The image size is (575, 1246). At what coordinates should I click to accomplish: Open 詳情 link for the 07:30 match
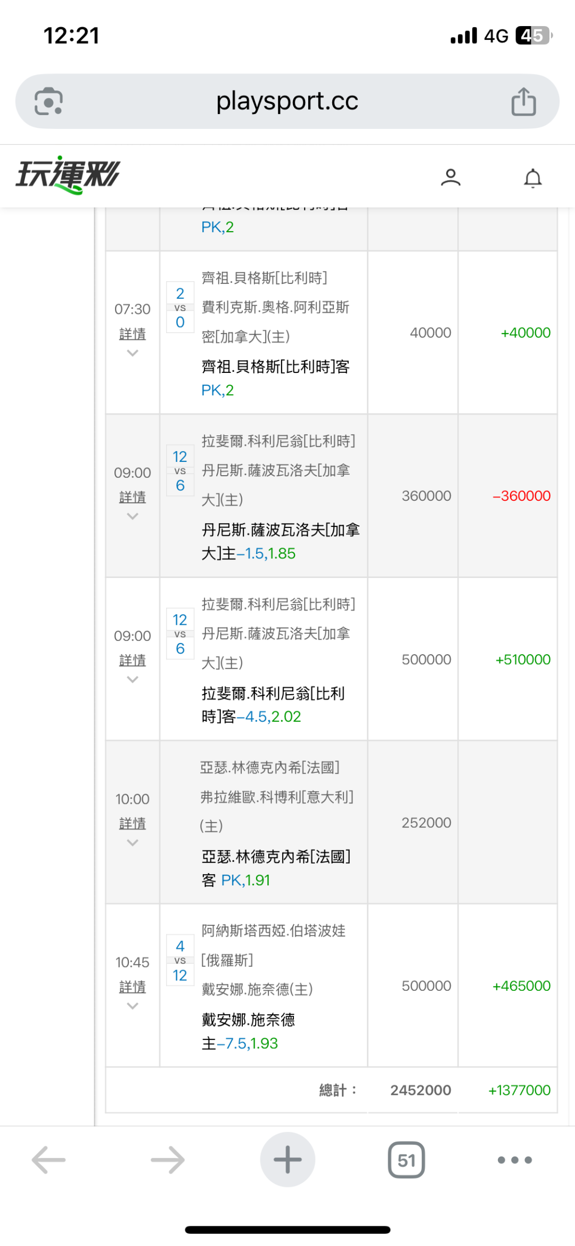(133, 334)
